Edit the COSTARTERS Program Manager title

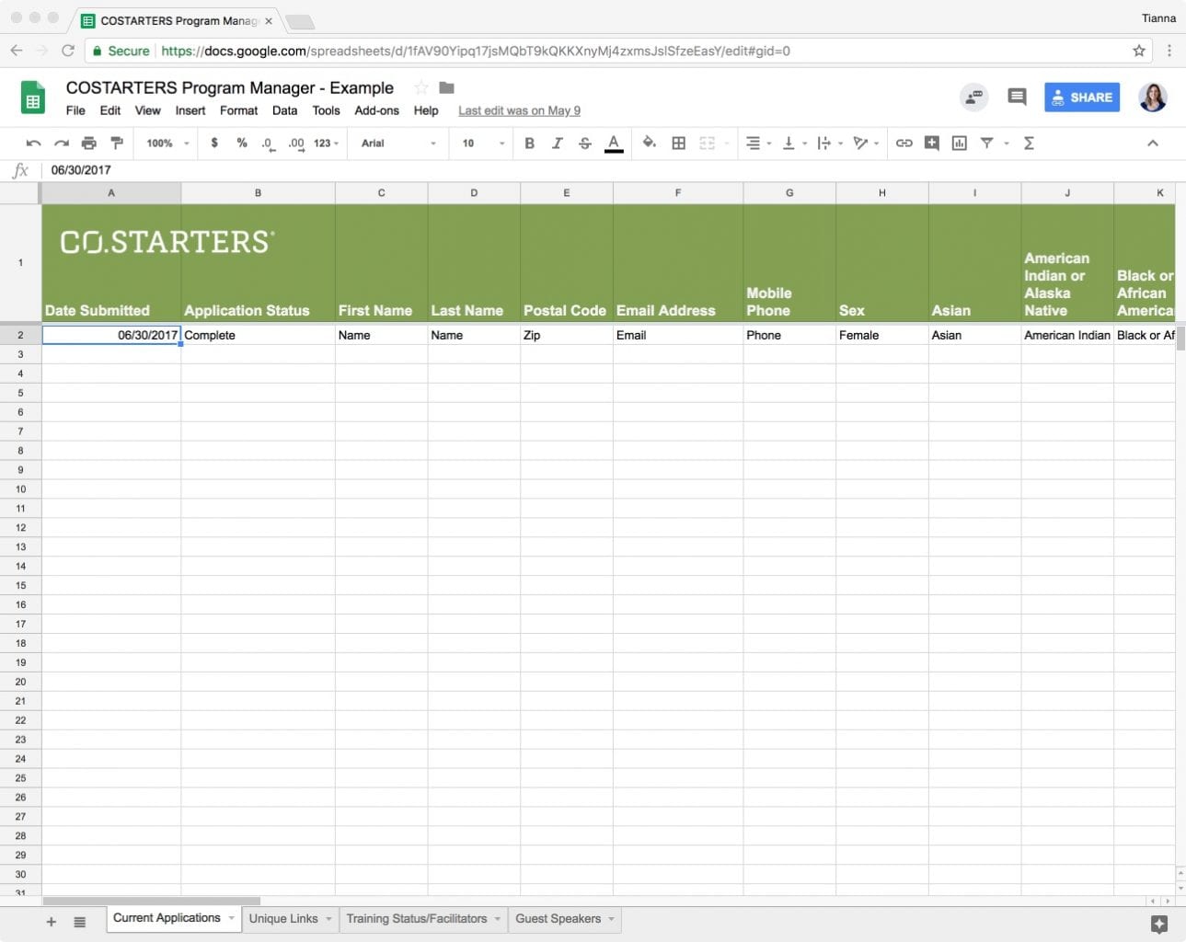230,87
